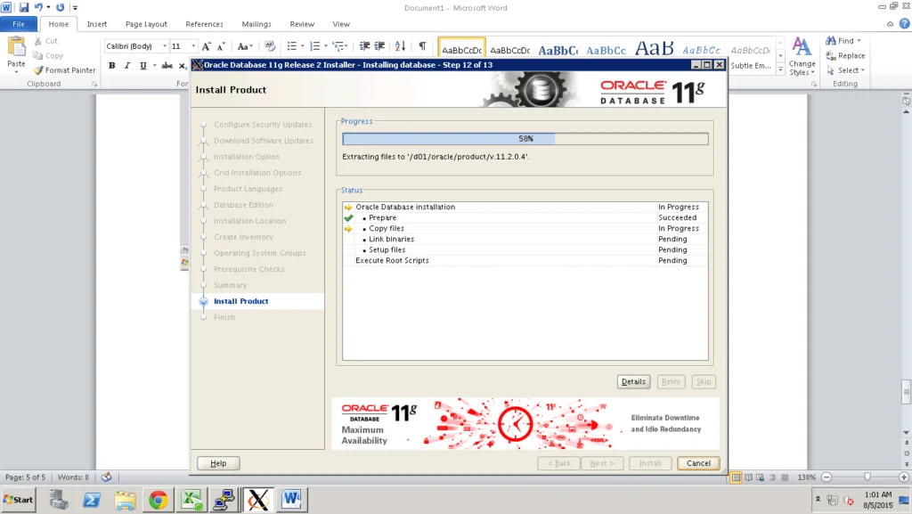Viewport: 912px width, 514px height.
Task: Open the font size dropdown
Action: [193, 46]
